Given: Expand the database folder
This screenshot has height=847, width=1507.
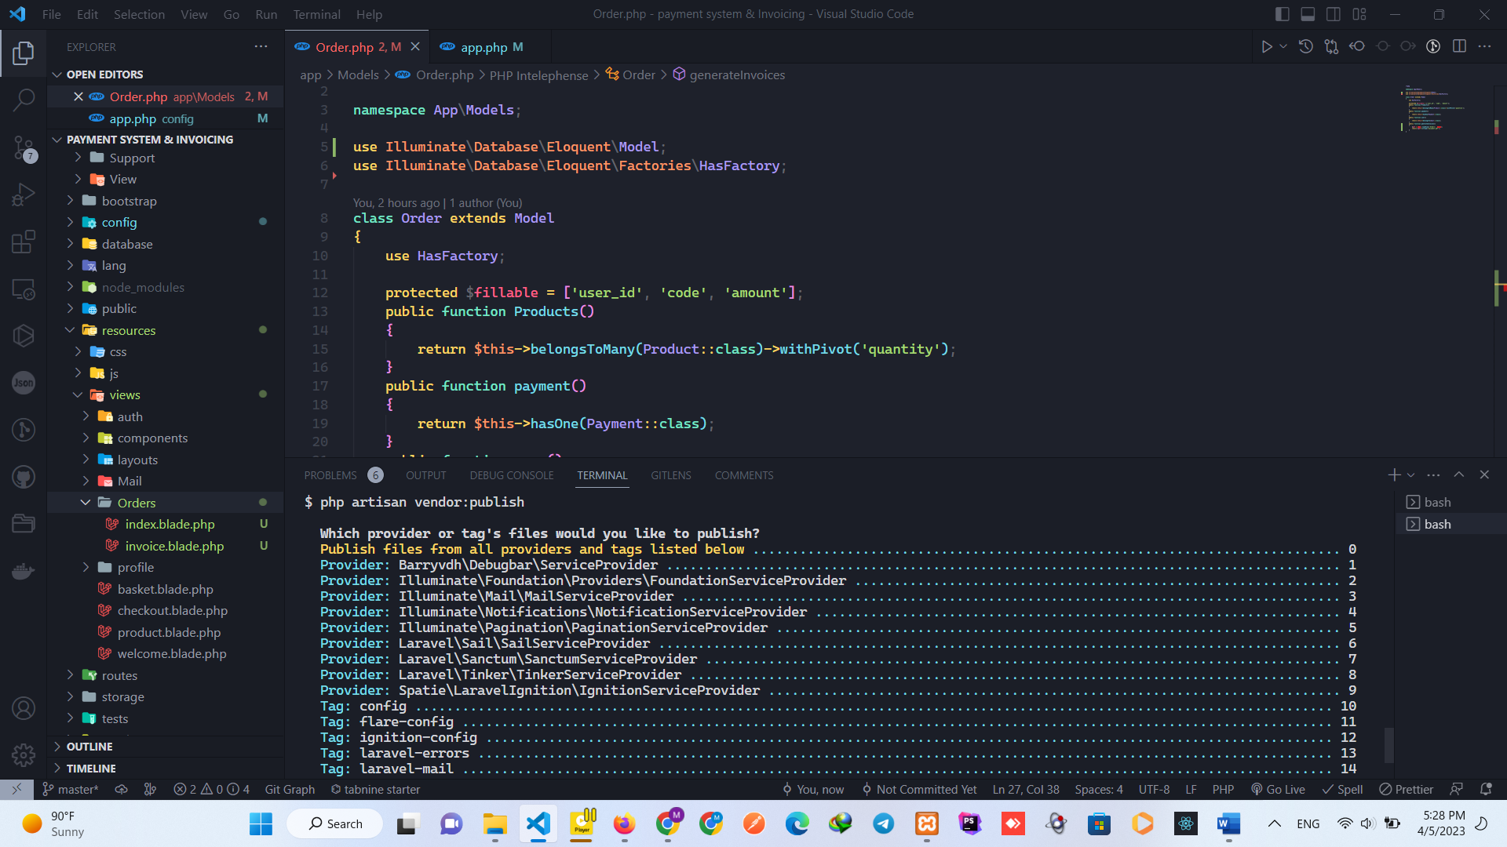Looking at the screenshot, I should [127, 244].
